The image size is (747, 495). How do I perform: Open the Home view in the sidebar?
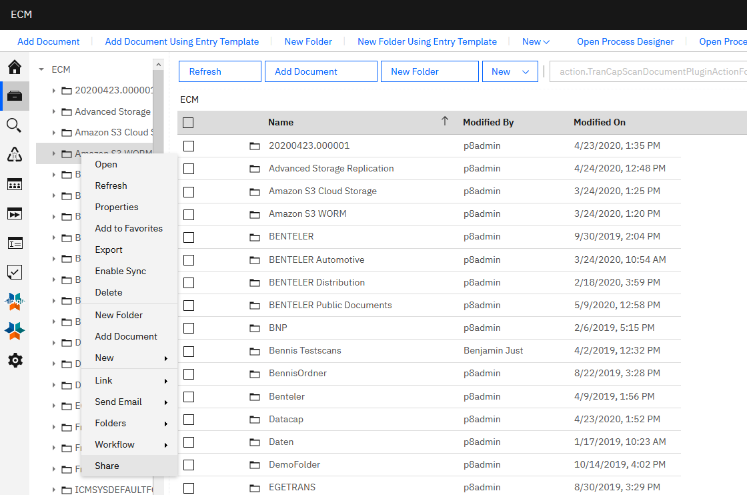click(15, 67)
